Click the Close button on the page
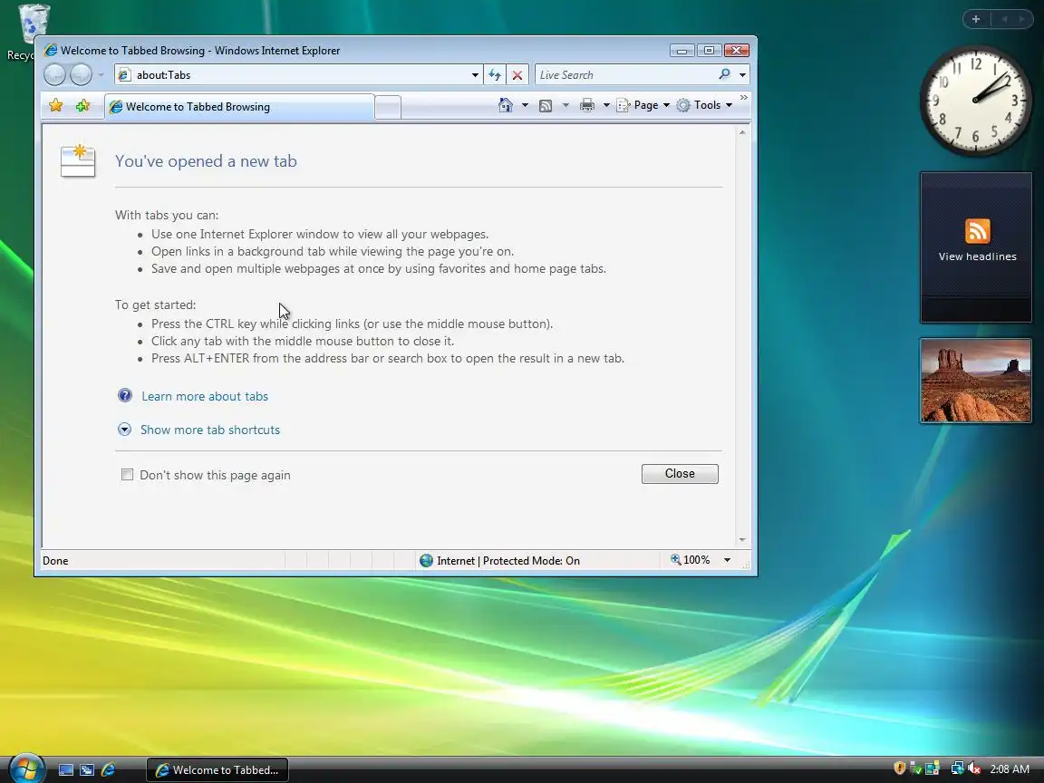 click(x=680, y=473)
